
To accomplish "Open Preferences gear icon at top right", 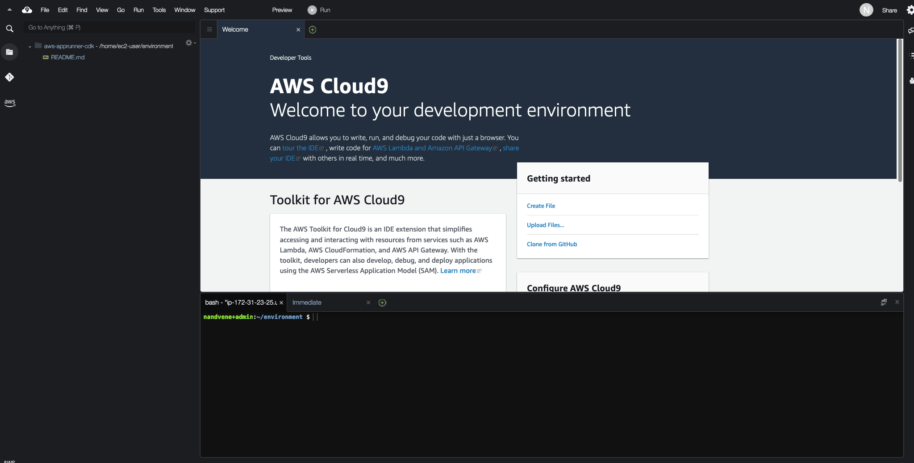I will coord(910,10).
